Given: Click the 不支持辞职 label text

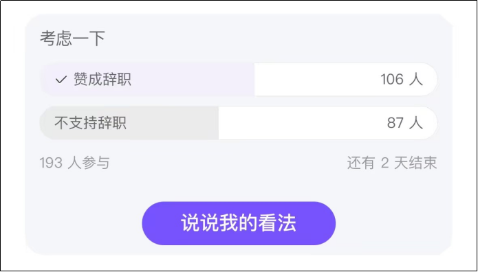Looking at the screenshot, I should [x=90, y=124].
